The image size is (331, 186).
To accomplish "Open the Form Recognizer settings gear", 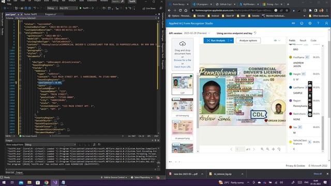I will (310, 23).
